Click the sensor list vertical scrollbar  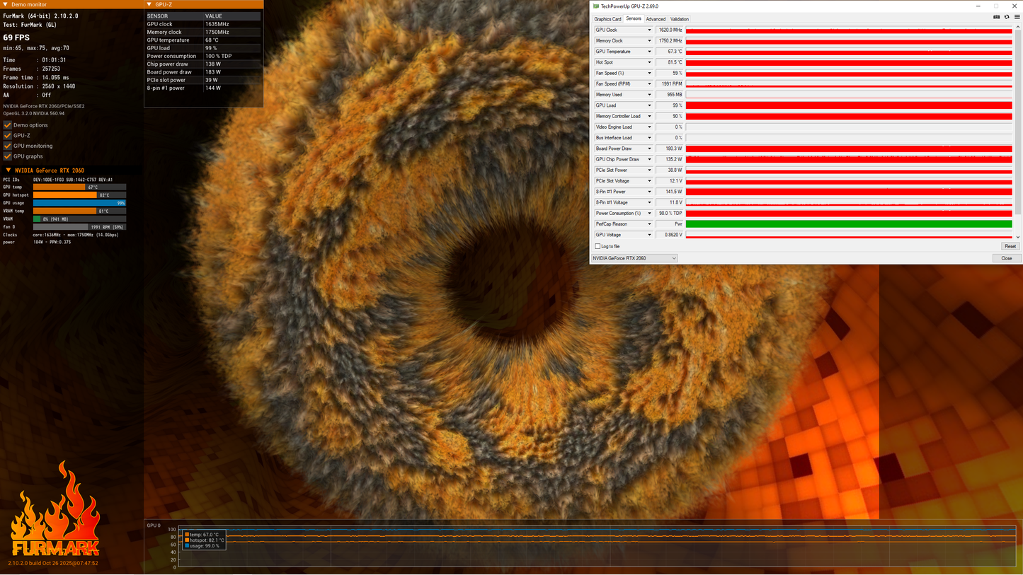coord(1018,132)
